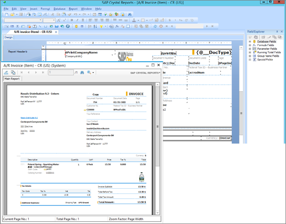Select the @PrintCompanyName field in the design
Screen dimensions: 286x224
[81, 53]
